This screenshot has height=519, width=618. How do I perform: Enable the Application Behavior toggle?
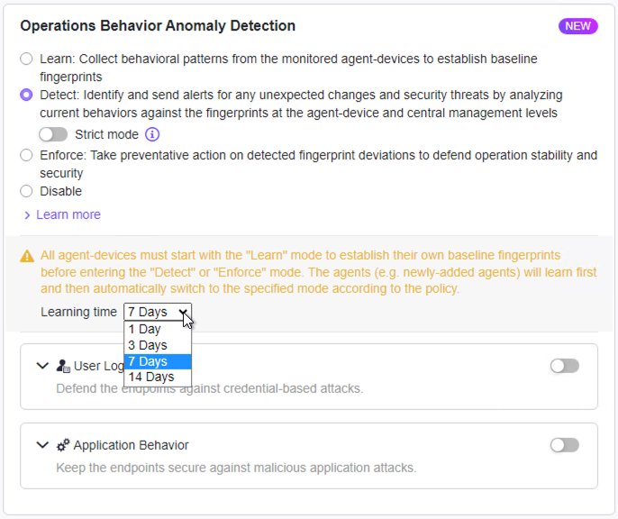[x=564, y=445]
